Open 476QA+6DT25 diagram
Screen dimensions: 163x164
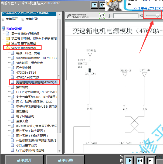(28, 77)
